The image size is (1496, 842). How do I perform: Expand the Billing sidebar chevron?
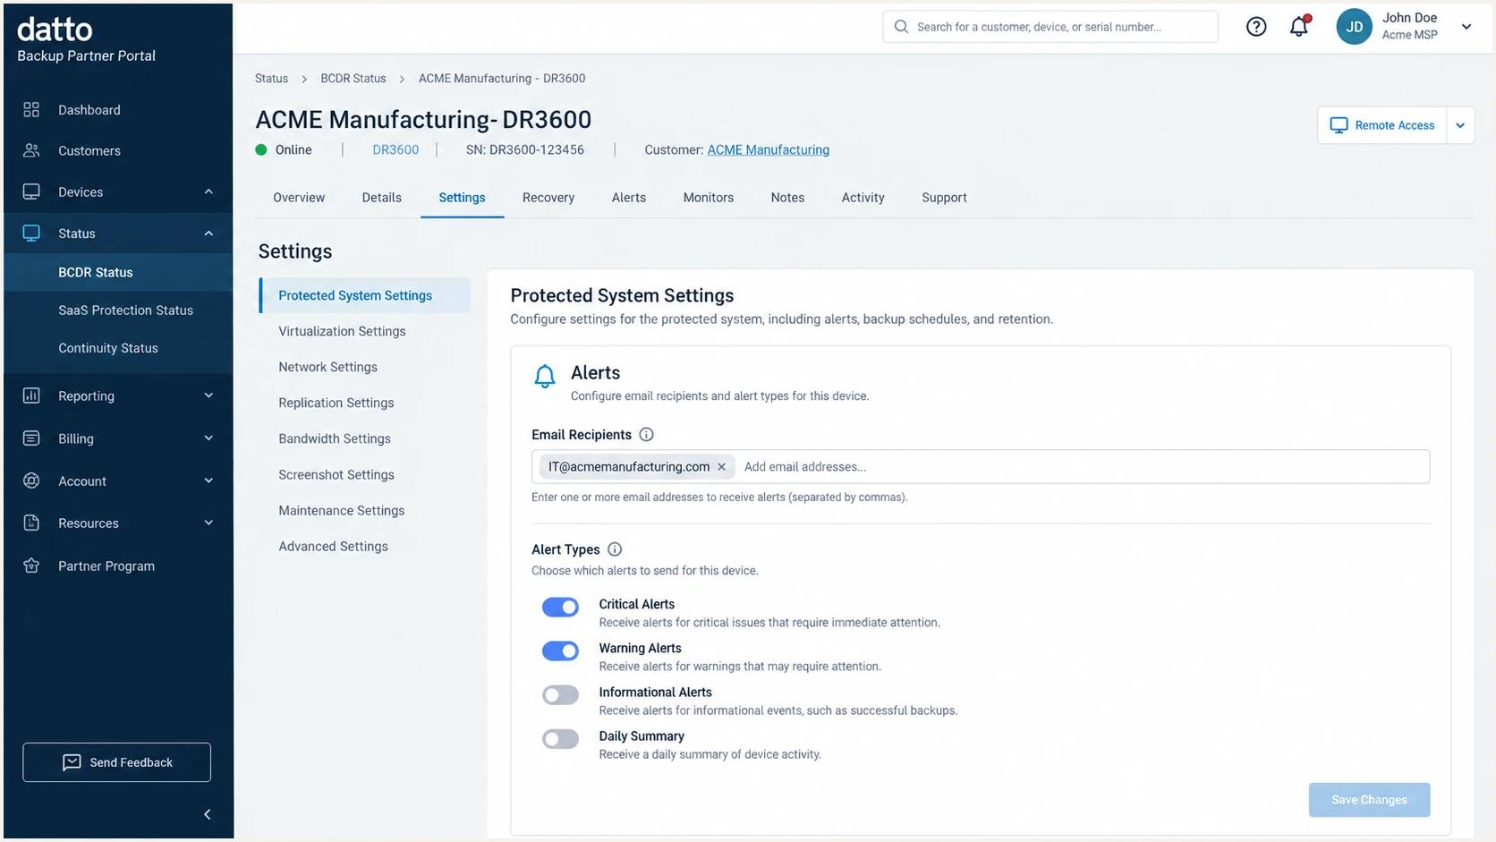point(208,438)
